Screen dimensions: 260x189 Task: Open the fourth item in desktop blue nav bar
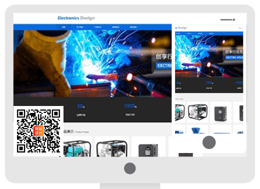point(115,27)
